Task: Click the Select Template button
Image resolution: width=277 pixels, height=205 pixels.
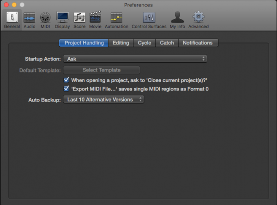Action: tap(102, 70)
